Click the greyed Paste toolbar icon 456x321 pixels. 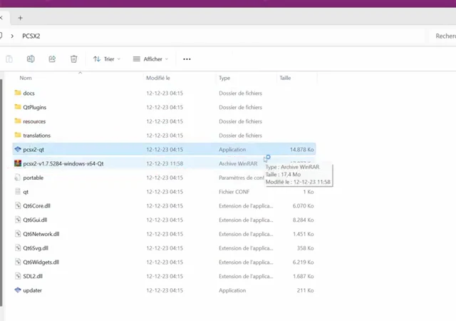click(x=9, y=59)
